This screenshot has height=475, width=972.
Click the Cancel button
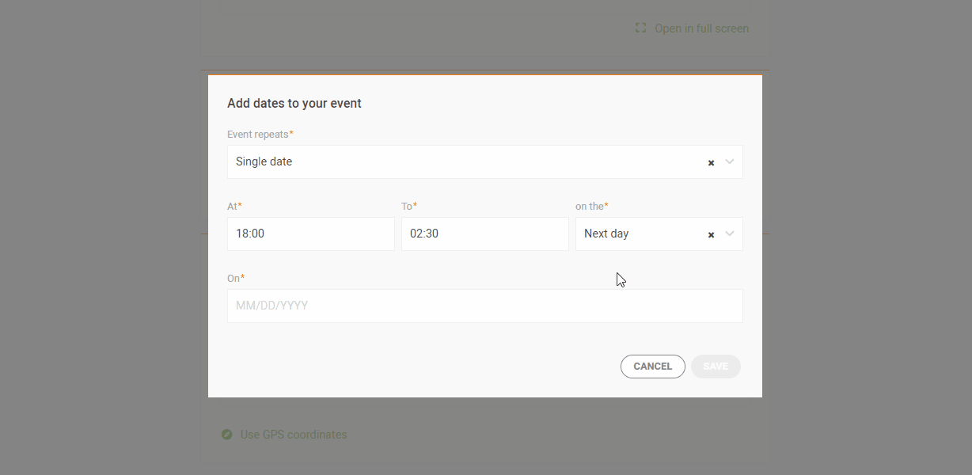pyautogui.click(x=653, y=367)
